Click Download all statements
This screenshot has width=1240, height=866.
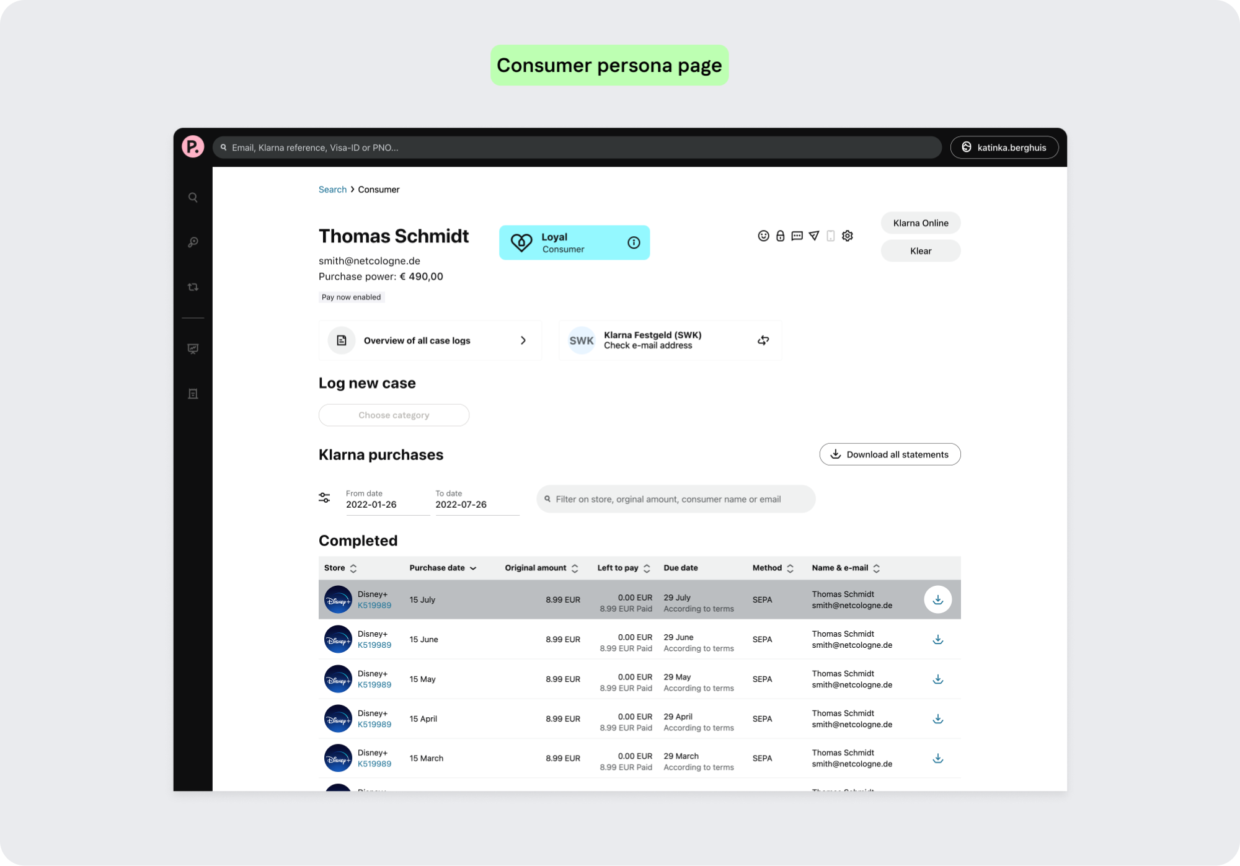click(890, 454)
